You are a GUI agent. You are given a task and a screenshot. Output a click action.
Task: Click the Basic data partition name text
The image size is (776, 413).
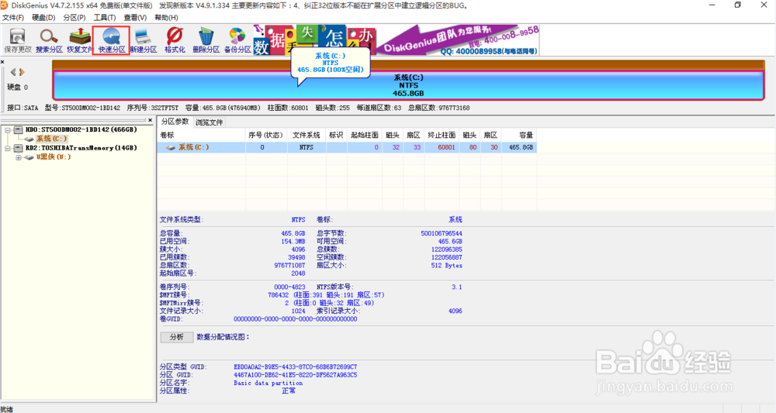[268, 383]
